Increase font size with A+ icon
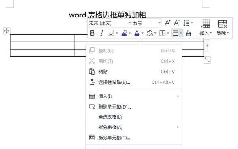 point(167,23)
